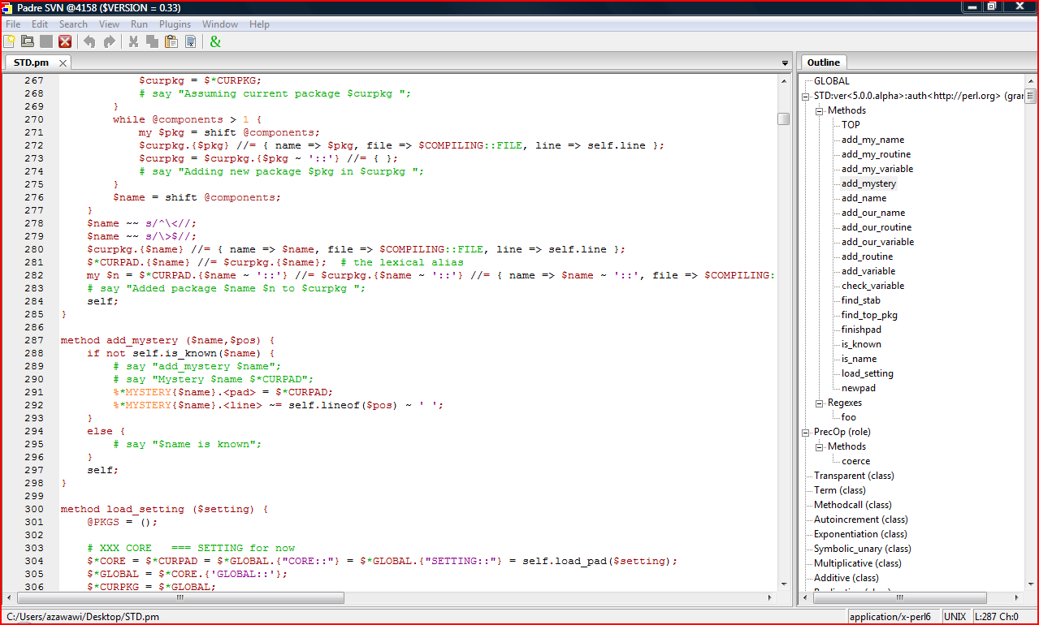Select add_routine in the Outline tree
Image resolution: width=1039 pixels, height=625 pixels.
(868, 256)
